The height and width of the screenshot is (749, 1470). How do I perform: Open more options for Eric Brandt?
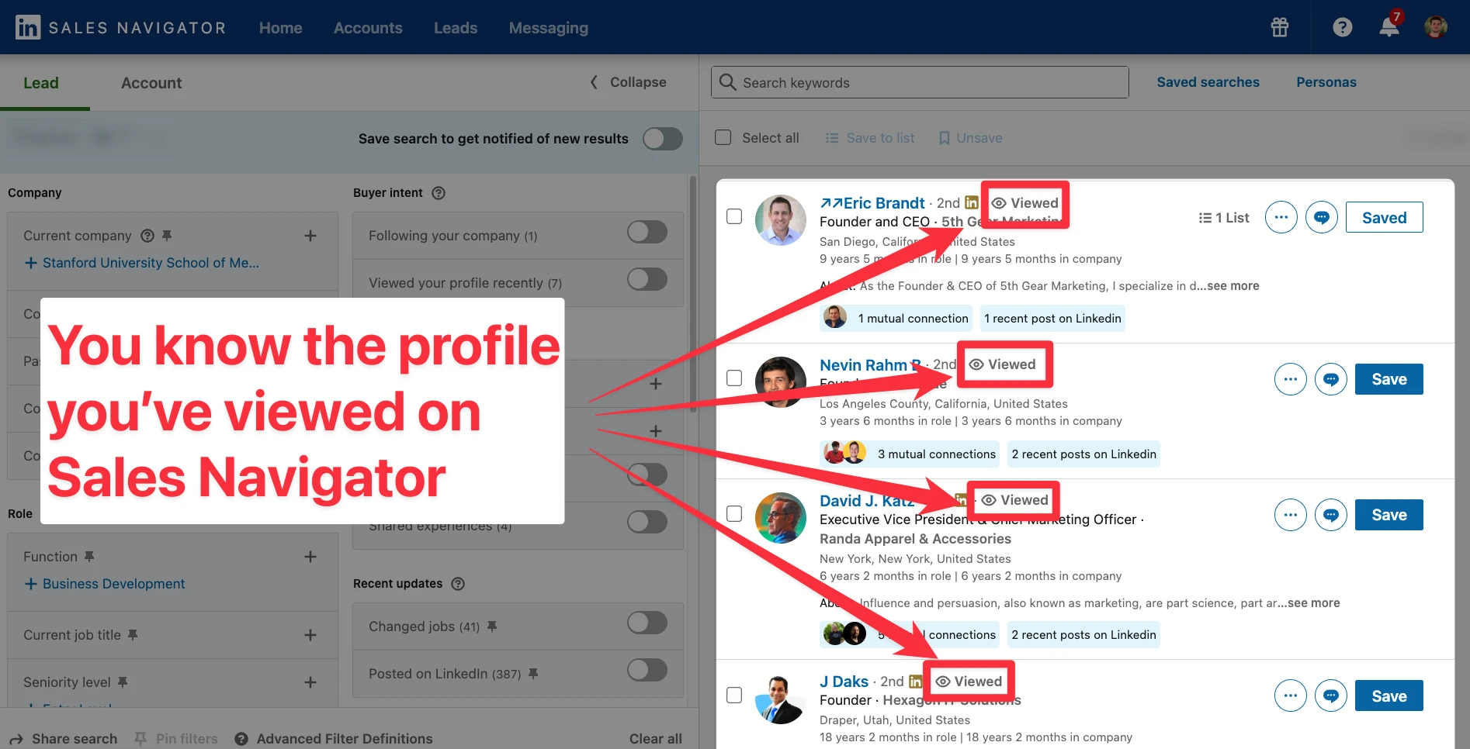click(1281, 217)
